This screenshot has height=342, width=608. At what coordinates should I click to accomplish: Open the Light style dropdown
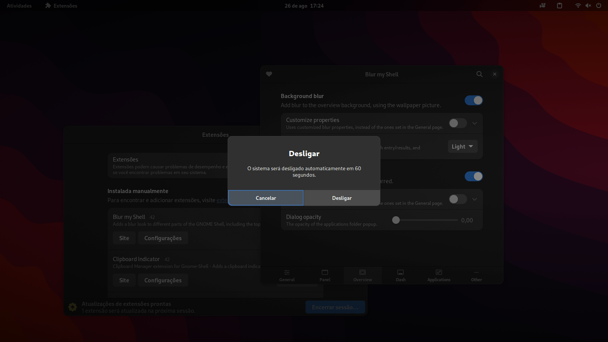coord(462,146)
